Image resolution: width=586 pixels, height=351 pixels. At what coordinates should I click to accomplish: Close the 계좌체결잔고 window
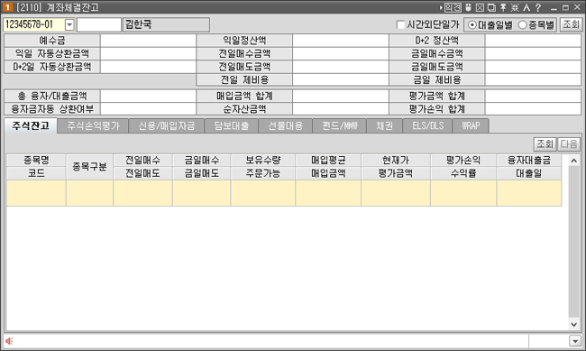pyautogui.click(x=577, y=7)
